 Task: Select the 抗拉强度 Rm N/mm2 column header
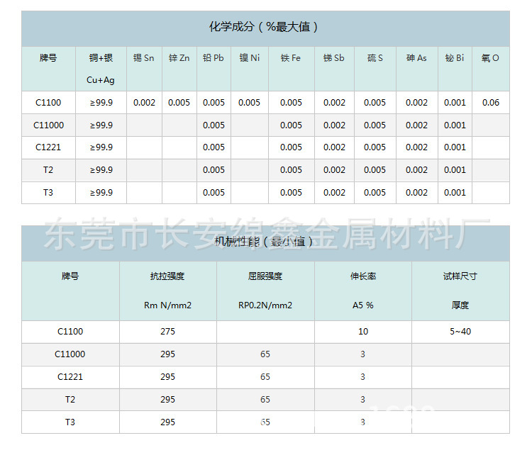tap(167, 291)
